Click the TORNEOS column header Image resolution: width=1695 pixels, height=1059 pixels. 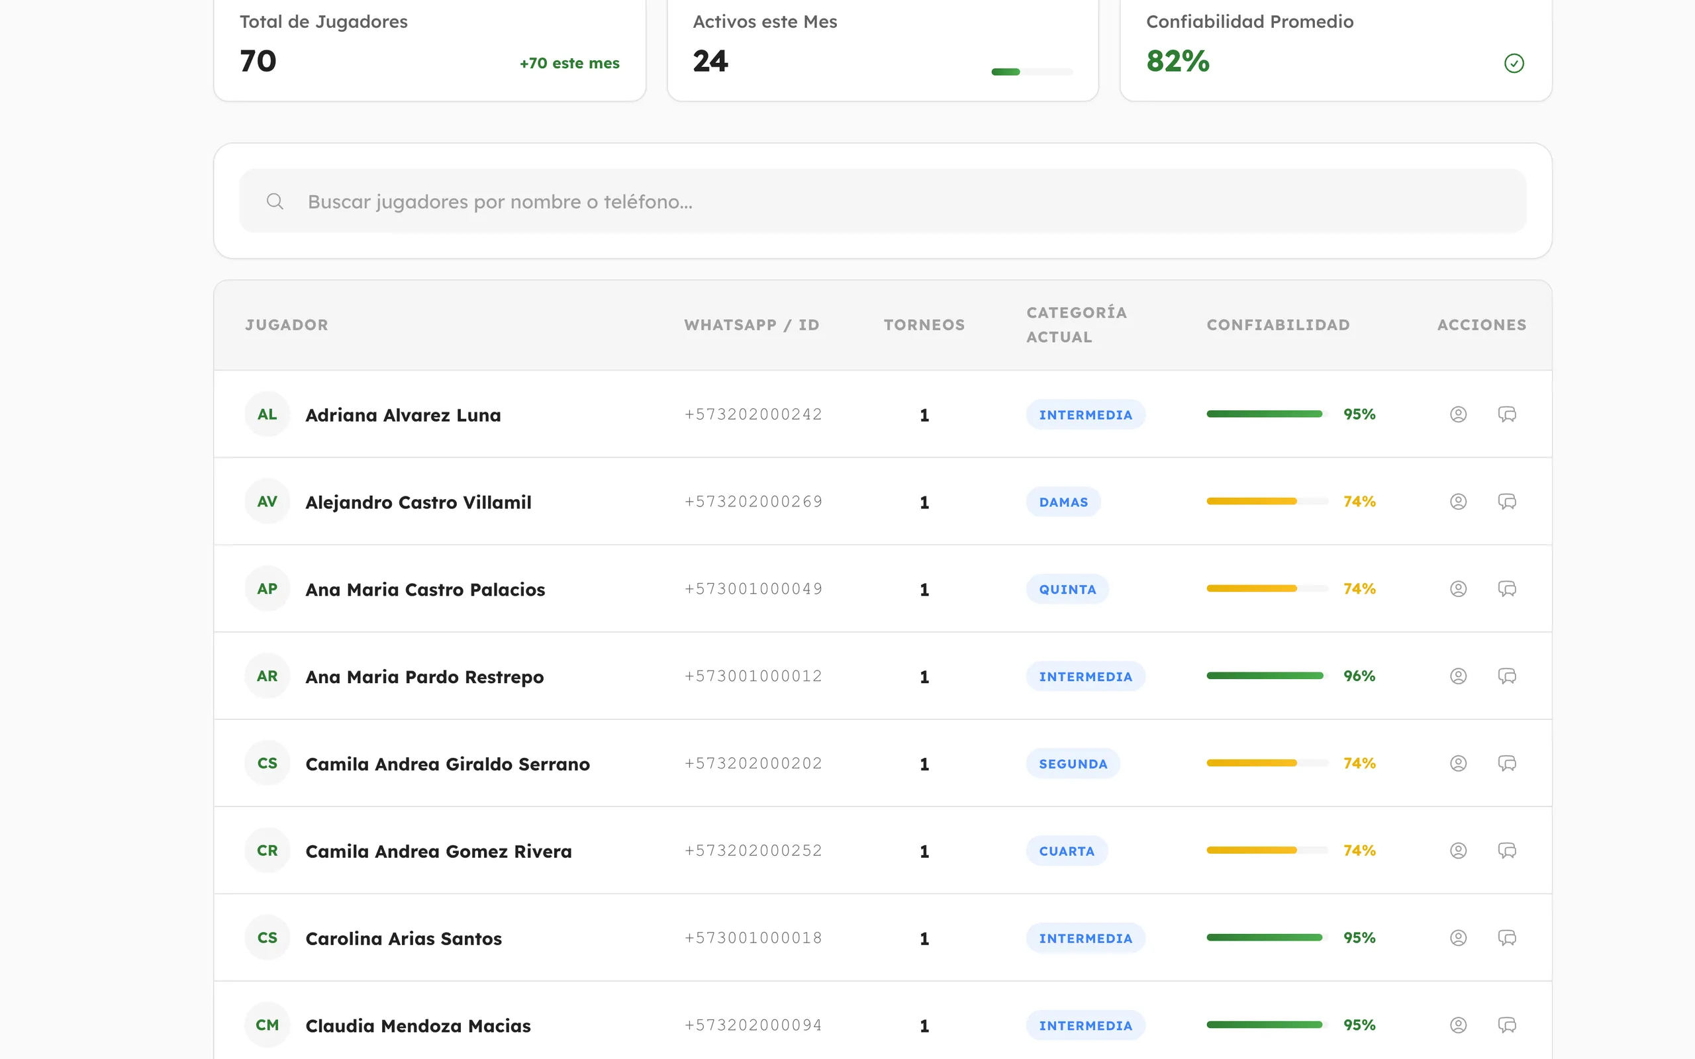point(924,325)
